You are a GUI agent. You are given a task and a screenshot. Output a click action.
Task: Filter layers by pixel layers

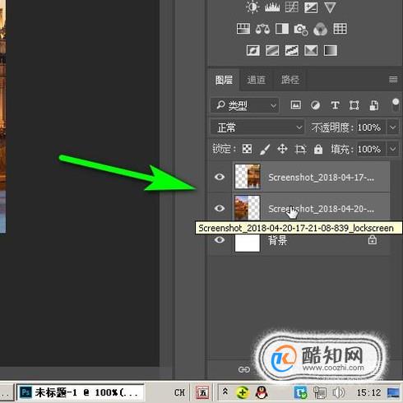click(x=296, y=105)
